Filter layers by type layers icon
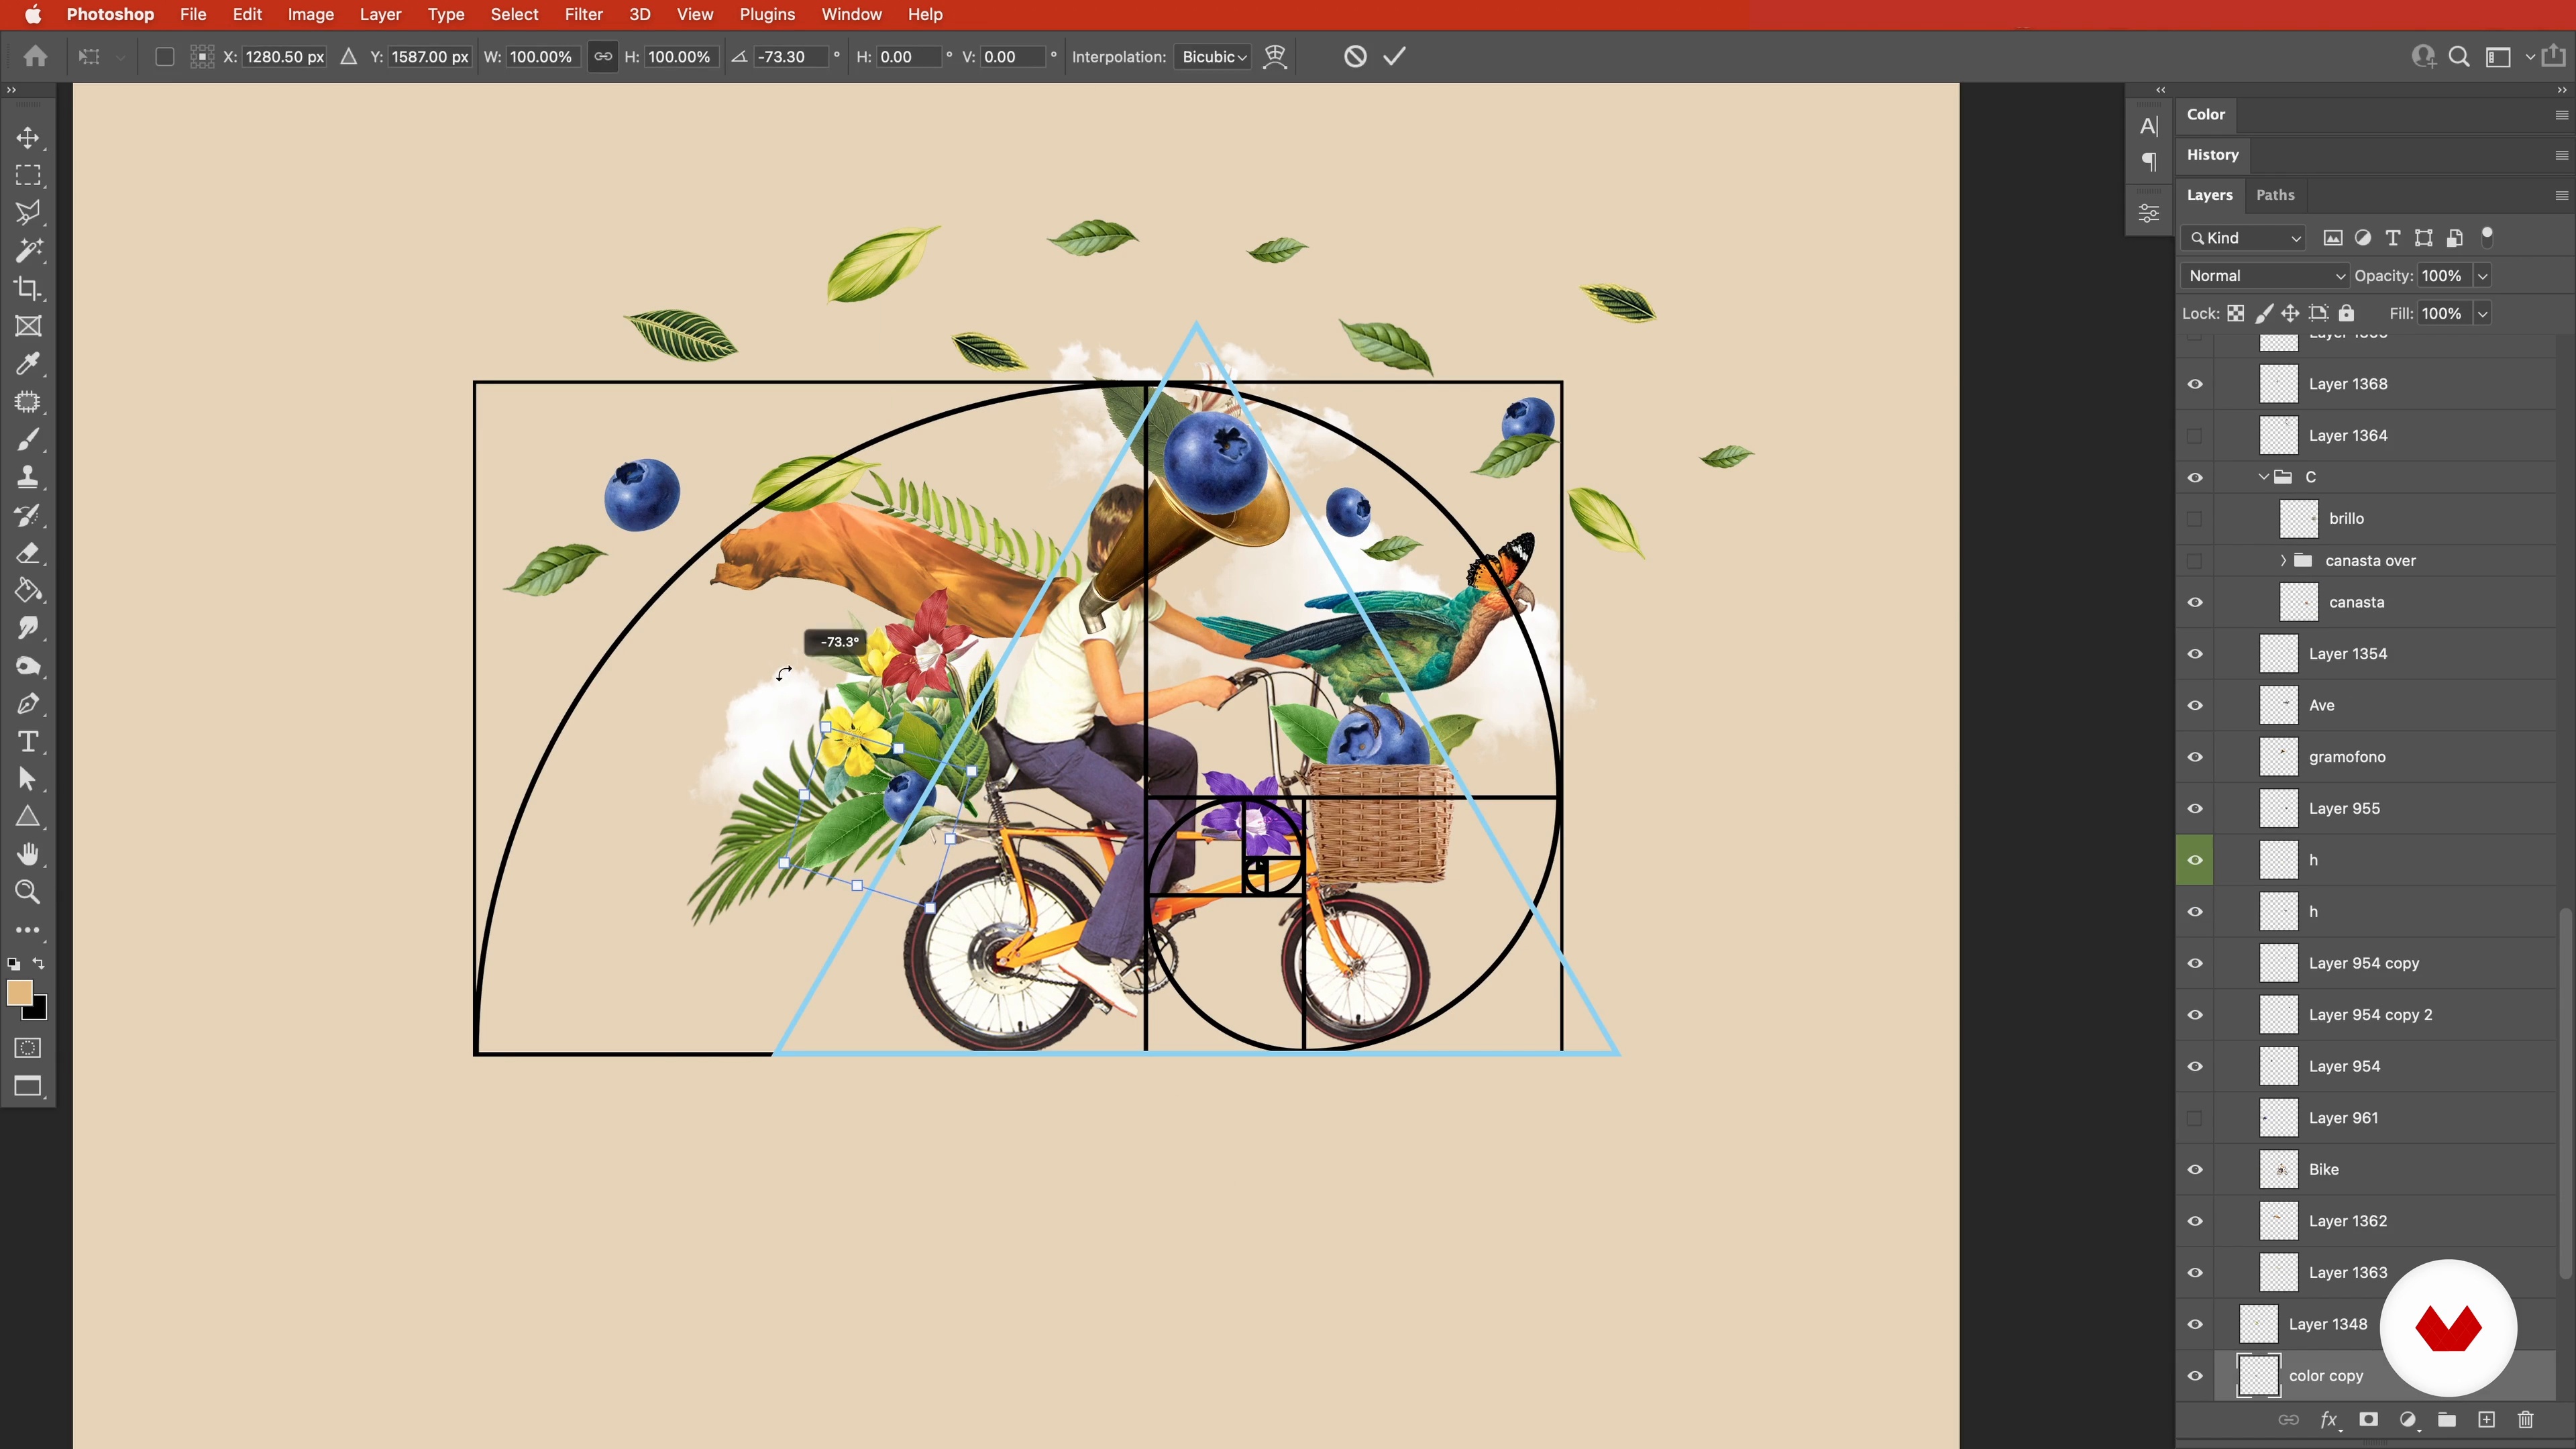The width and height of the screenshot is (2576, 1449). (2393, 238)
